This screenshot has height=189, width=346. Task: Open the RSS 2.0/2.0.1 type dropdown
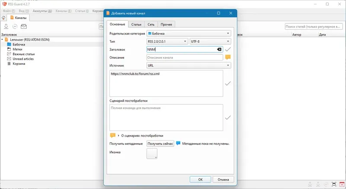coord(167,42)
